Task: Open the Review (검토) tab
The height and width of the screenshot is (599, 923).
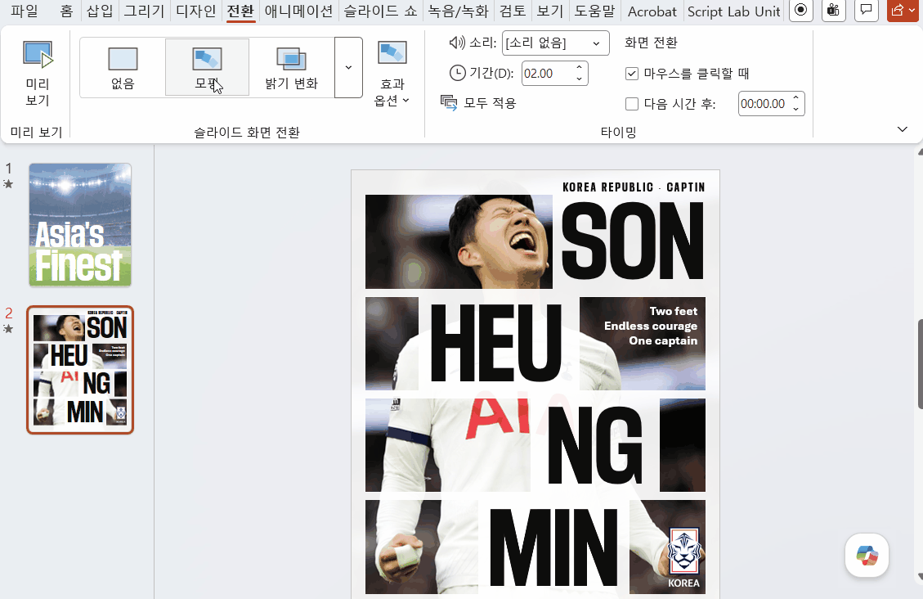Action: pyautogui.click(x=512, y=11)
